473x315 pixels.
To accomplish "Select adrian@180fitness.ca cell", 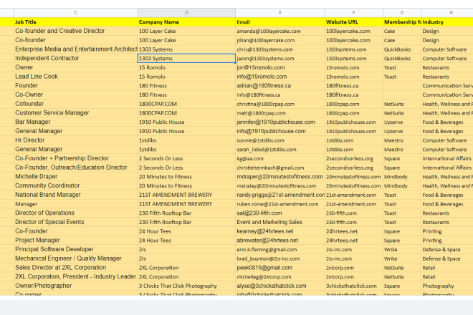I will click(x=280, y=86).
